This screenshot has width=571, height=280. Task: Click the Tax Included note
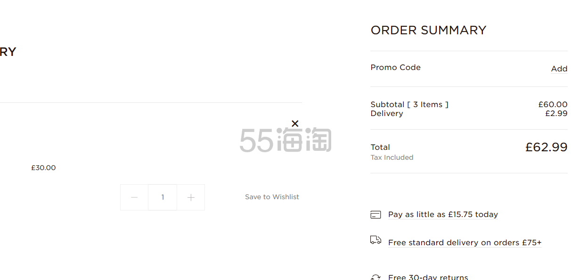pyautogui.click(x=392, y=157)
